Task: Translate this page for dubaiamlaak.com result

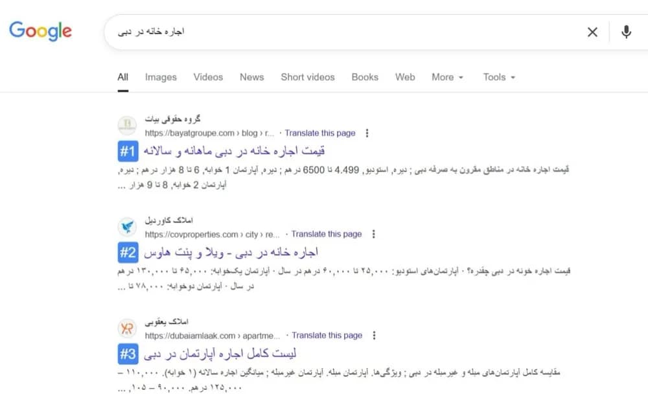Action: tap(327, 336)
